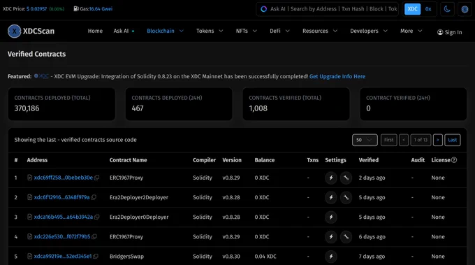Open address xdca99219e...52ed345e1

coord(63,257)
